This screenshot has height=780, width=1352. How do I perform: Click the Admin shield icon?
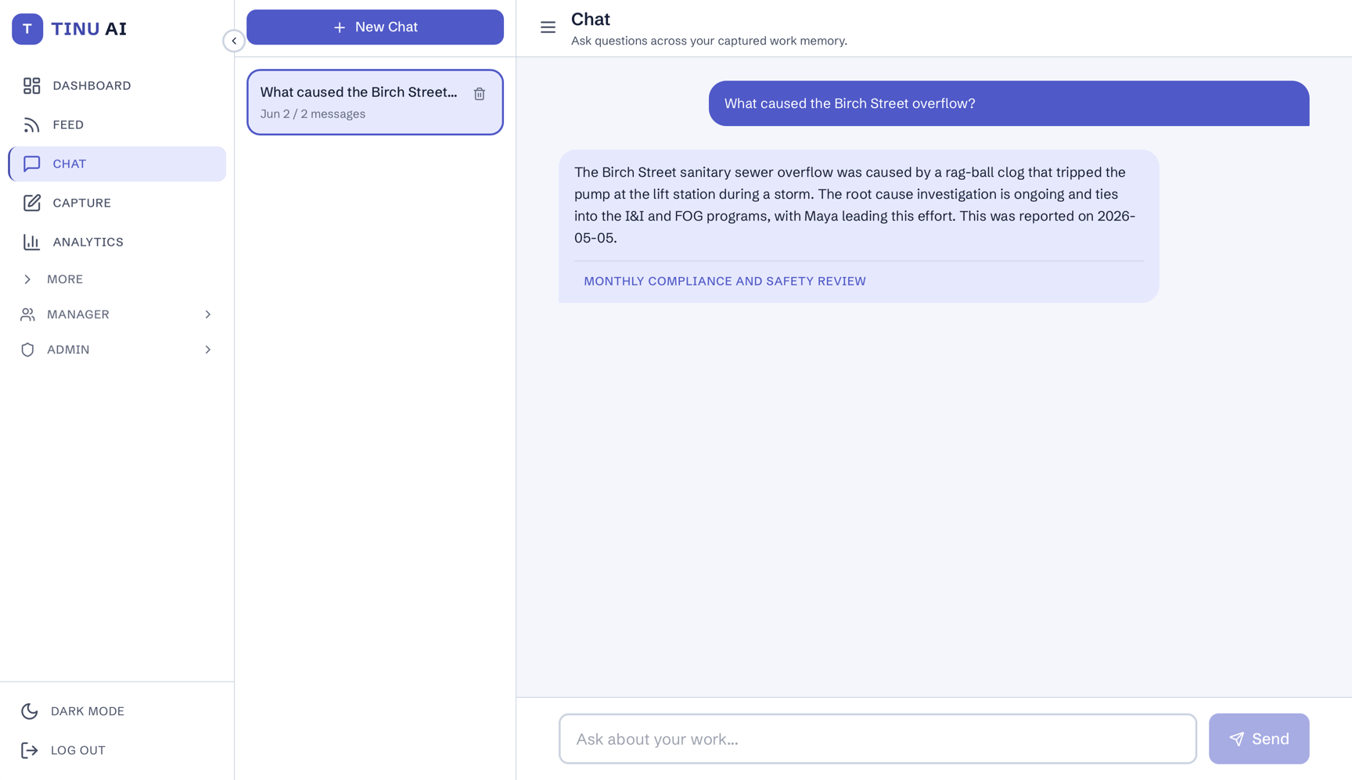click(27, 350)
